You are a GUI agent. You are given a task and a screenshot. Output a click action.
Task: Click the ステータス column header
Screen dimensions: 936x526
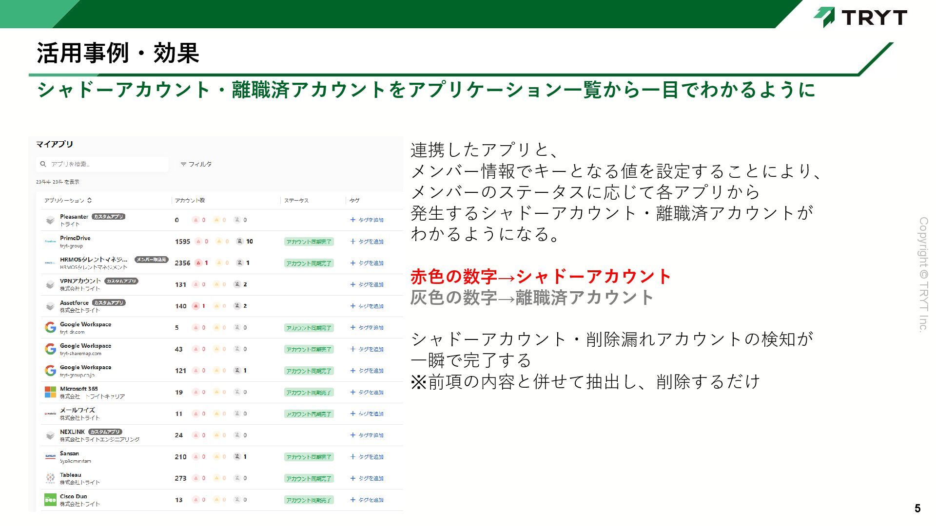tap(296, 200)
